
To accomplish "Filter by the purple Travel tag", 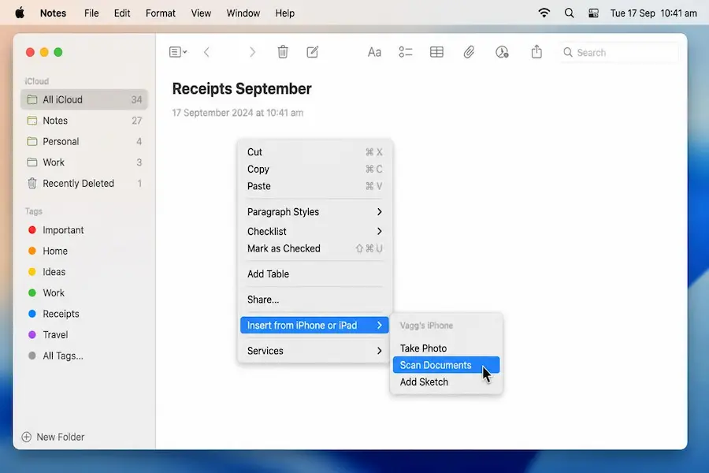I will point(48,334).
